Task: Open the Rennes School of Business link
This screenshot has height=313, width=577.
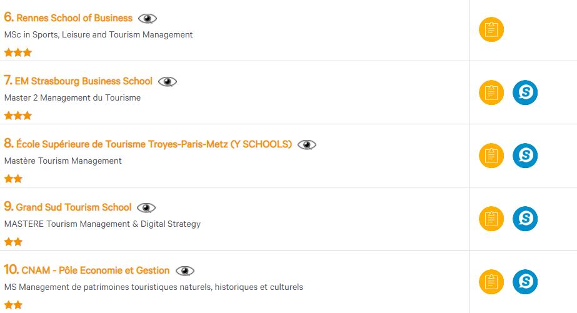Action: coord(74,18)
